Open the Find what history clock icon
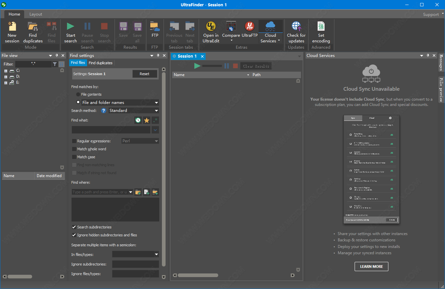 click(x=138, y=120)
